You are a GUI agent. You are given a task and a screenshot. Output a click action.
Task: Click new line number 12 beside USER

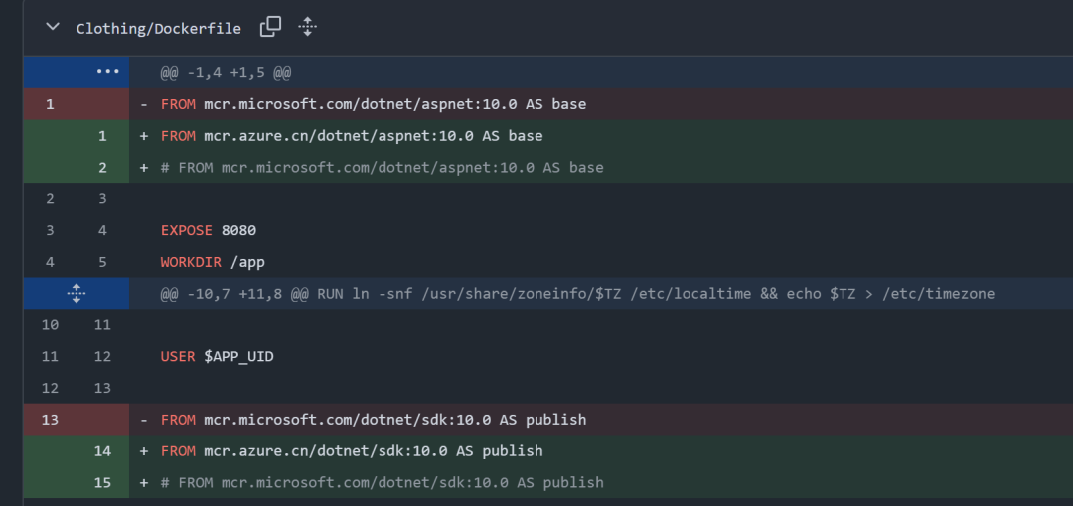102,356
